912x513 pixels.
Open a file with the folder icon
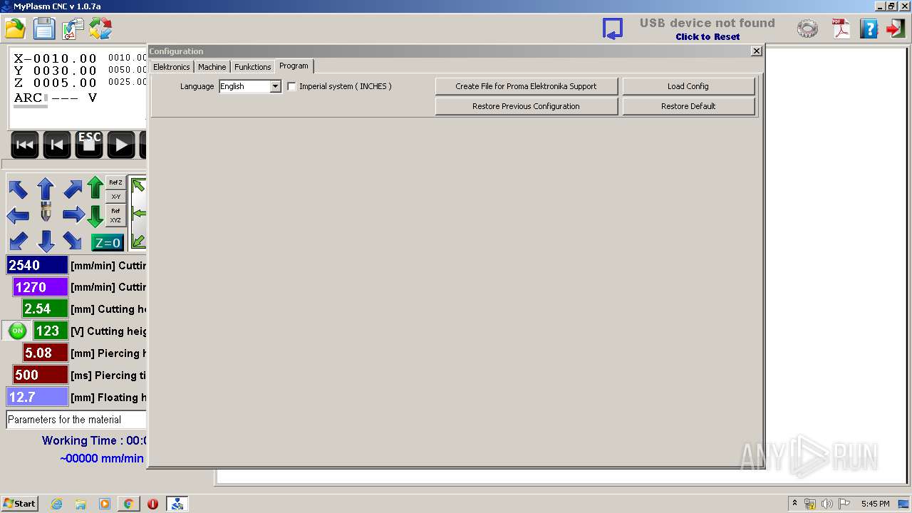[15, 28]
